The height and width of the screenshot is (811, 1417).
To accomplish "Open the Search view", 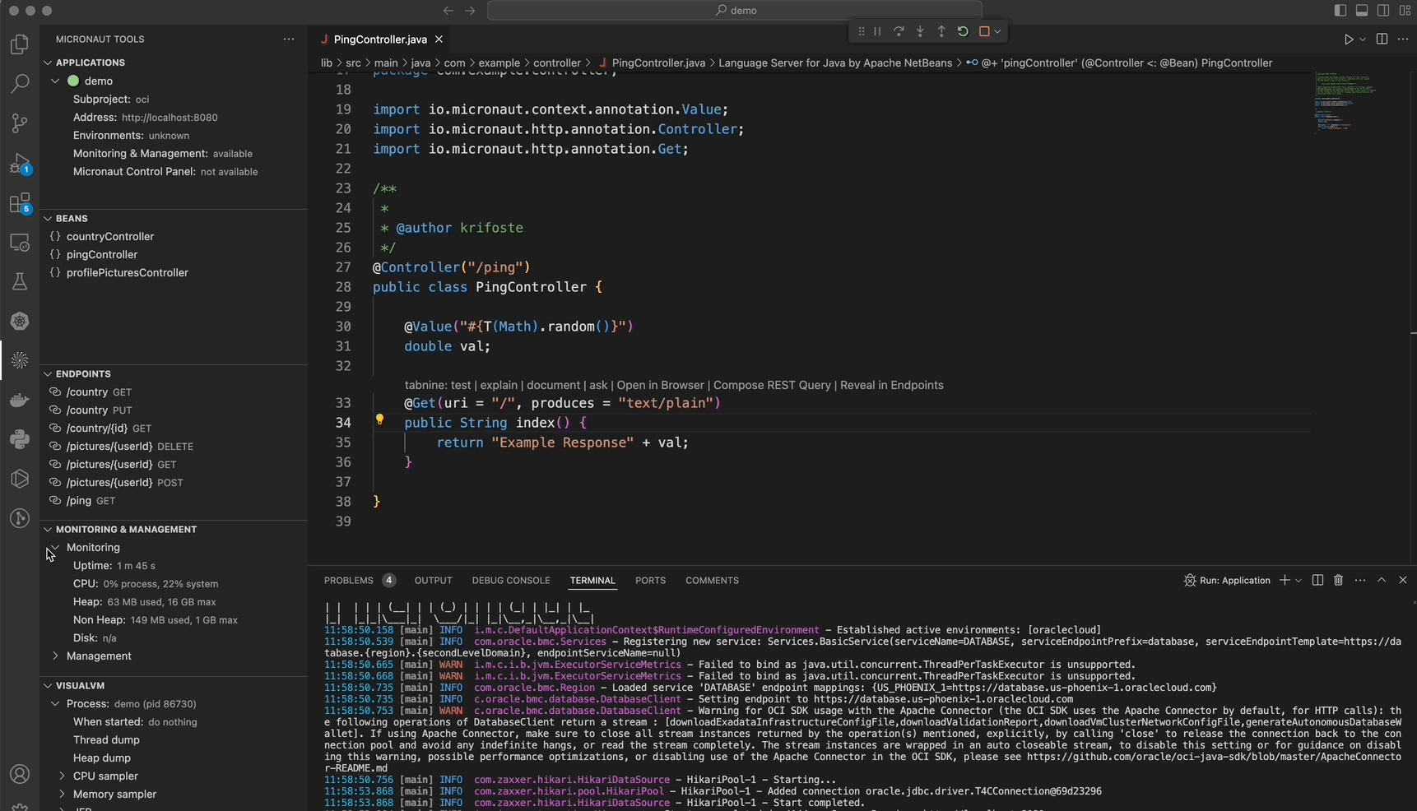I will [20, 83].
